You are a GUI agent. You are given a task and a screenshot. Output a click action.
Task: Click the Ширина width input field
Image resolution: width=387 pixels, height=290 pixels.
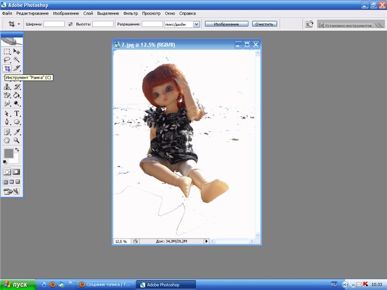click(54, 24)
